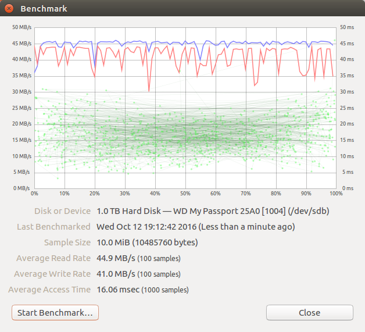Click the Sample Size label
This screenshot has width=365, height=332.
coord(67,242)
